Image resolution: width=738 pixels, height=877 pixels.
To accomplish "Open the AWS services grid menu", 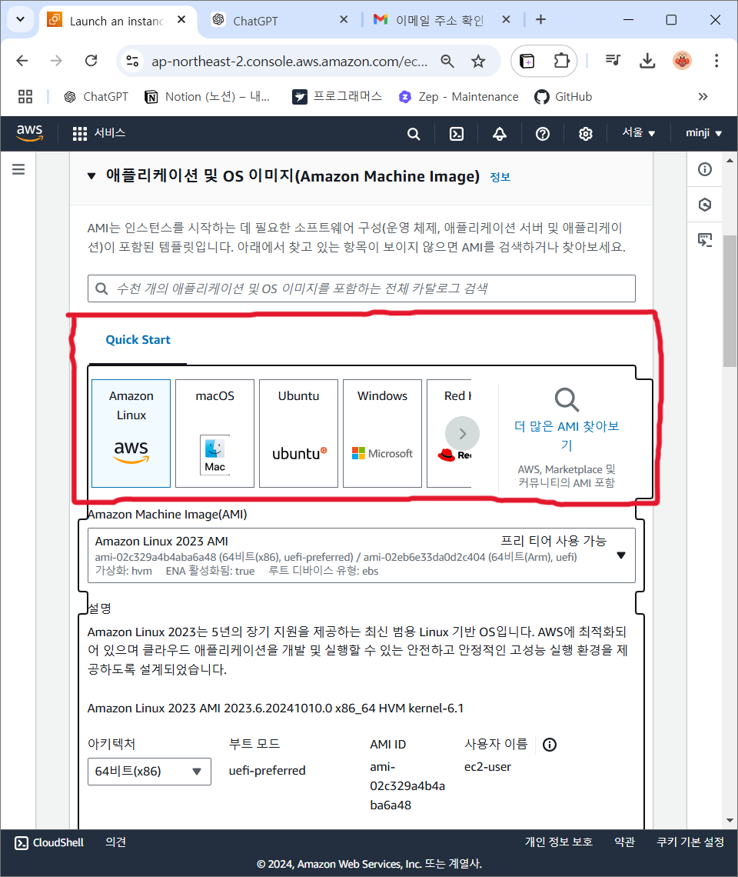I will tap(80, 134).
